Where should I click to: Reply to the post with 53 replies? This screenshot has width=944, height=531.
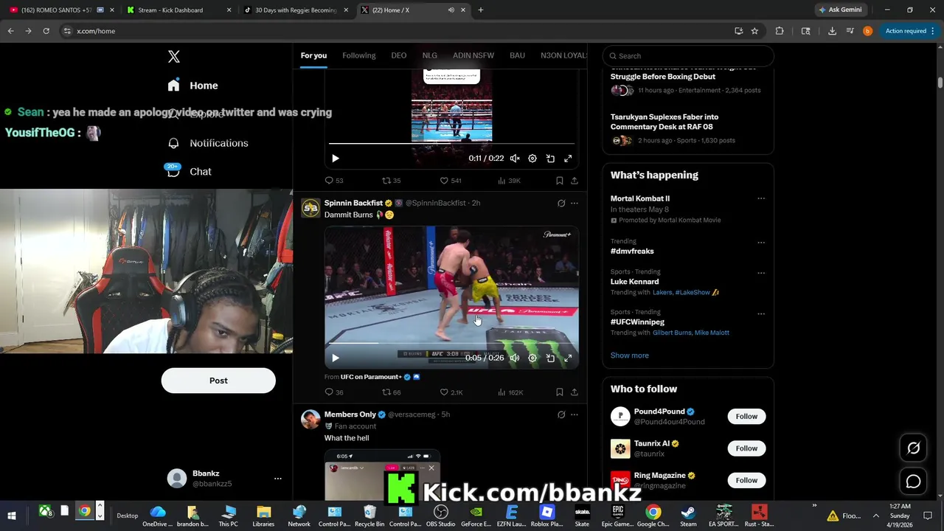[x=334, y=181]
